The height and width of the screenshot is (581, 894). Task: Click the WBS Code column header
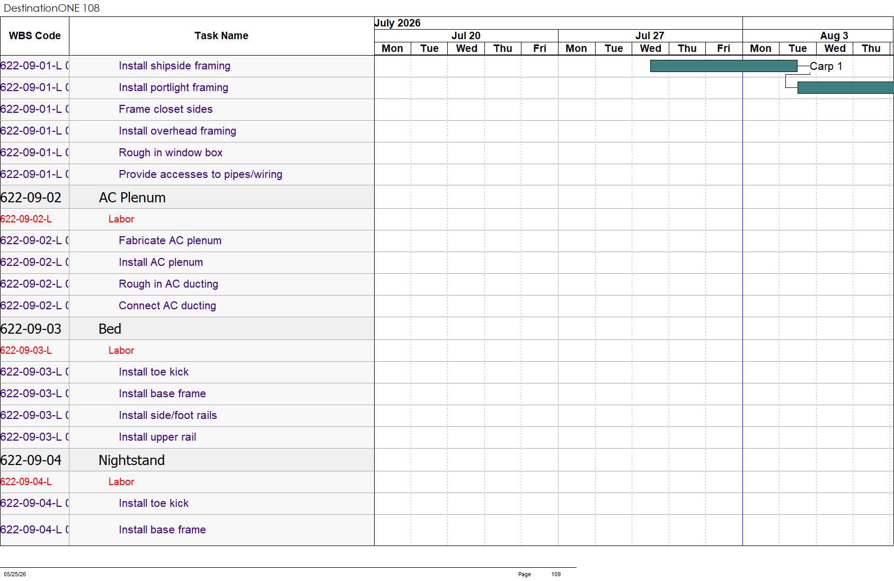point(34,36)
